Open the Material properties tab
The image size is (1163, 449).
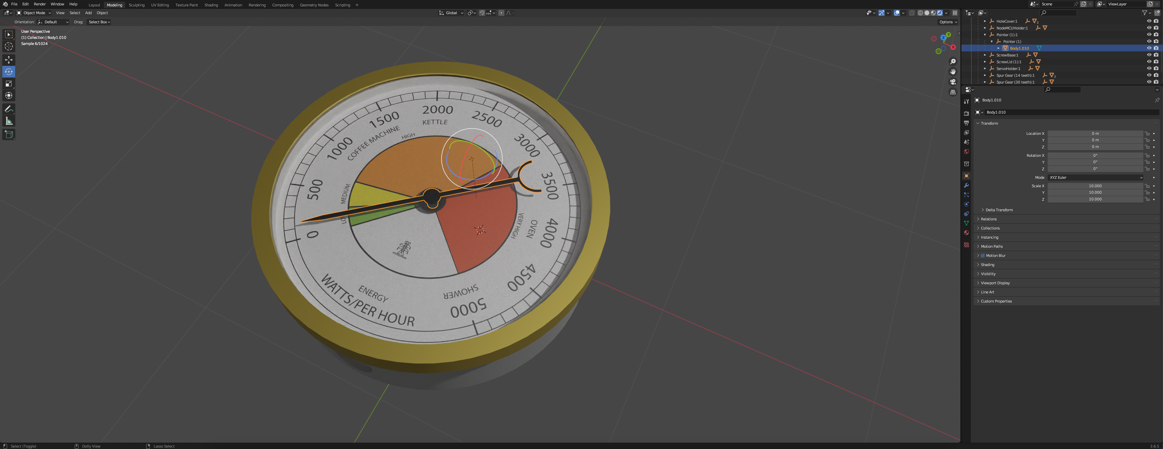tap(966, 233)
